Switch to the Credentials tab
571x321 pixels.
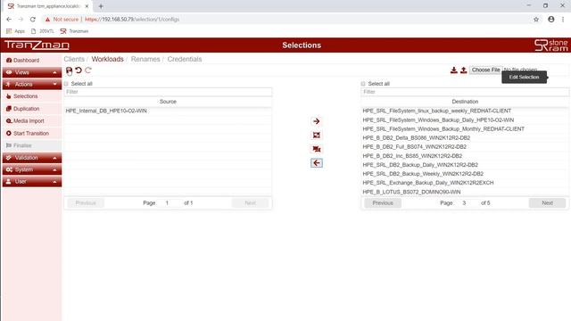point(185,59)
